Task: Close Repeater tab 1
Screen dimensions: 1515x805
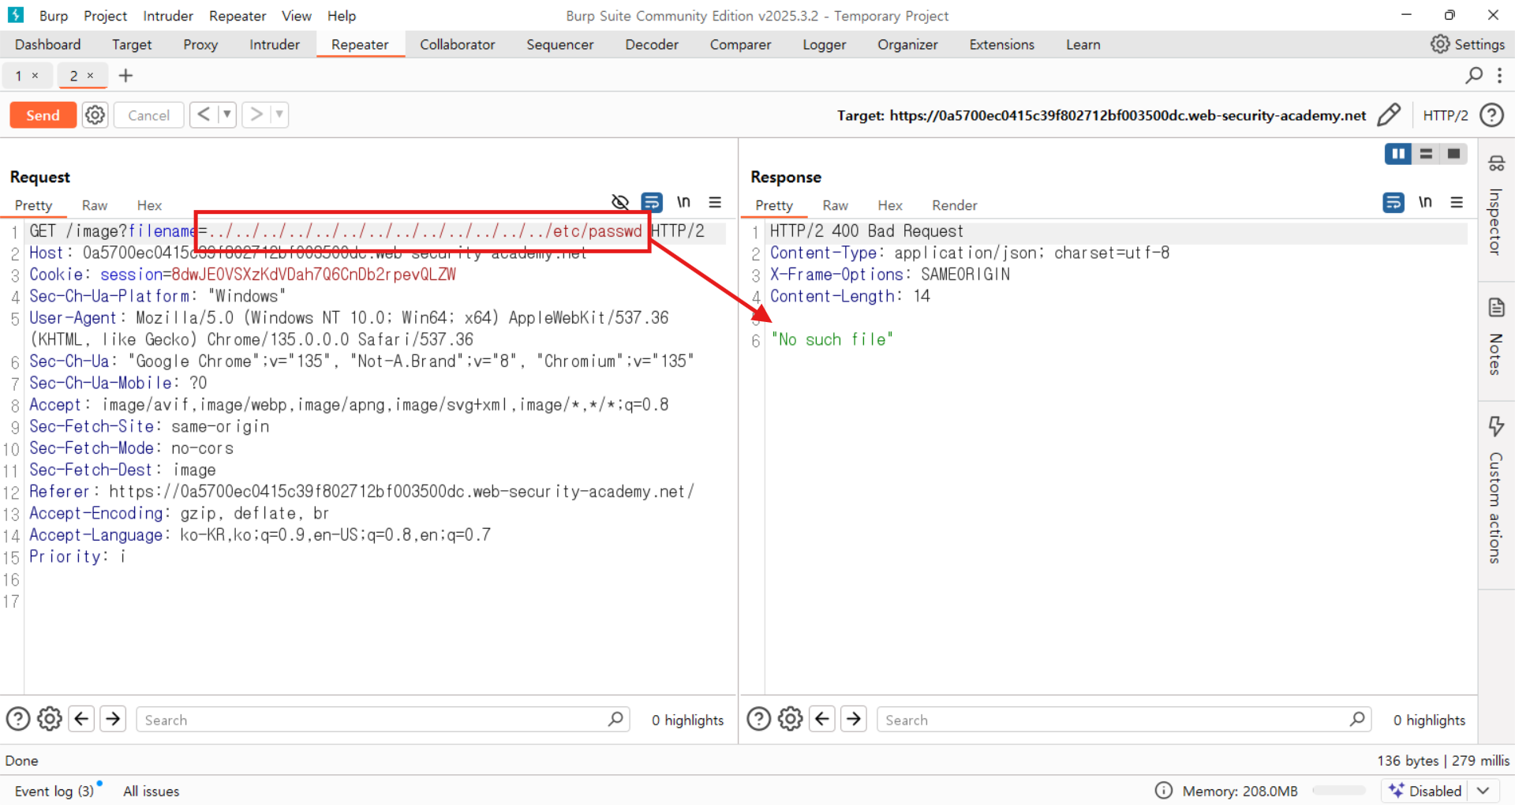Action: 35,76
